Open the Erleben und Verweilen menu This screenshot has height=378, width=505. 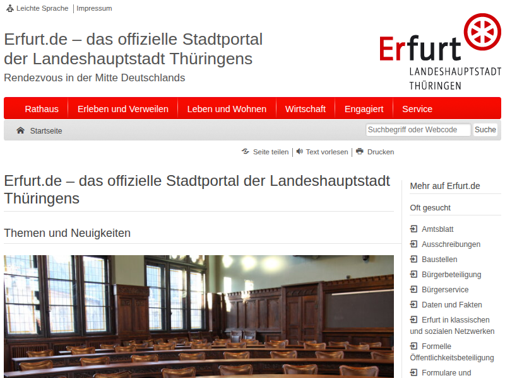[123, 109]
